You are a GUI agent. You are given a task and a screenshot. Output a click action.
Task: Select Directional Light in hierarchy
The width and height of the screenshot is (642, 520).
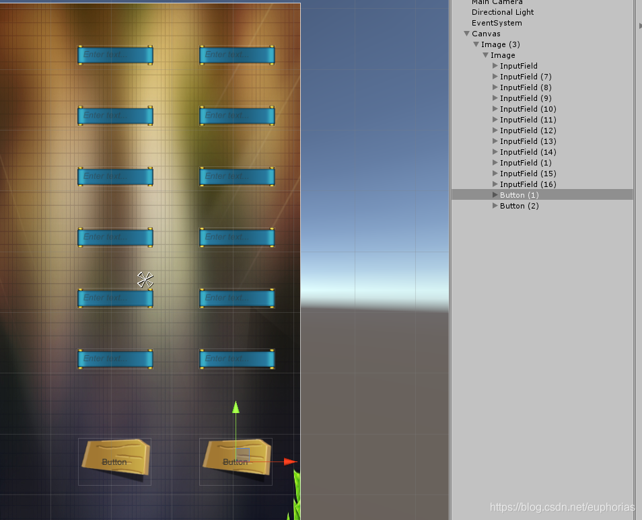[503, 12]
